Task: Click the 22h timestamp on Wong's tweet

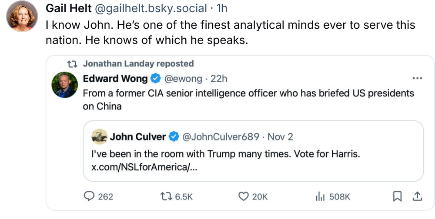Action: click(x=219, y=79)
